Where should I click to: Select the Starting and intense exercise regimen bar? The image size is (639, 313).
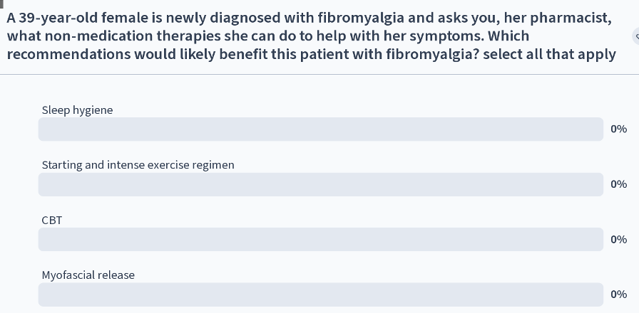(321, 184)
